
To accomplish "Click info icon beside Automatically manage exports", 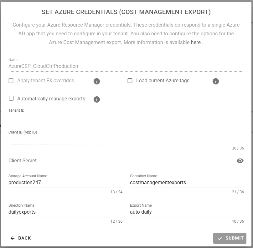I will tap(97, 99).
